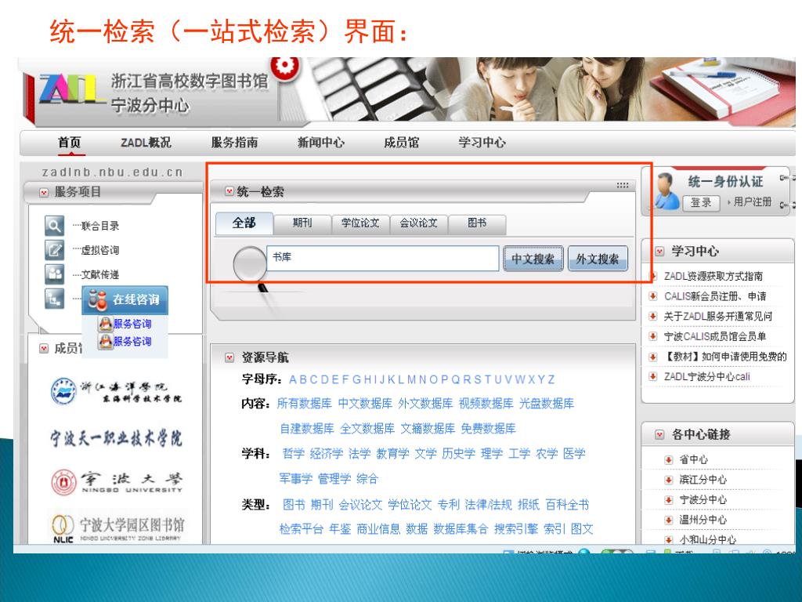The image size is (802, 602).
Task: Collapse the 成员馆 side panel
Action: tap(44, 349)
